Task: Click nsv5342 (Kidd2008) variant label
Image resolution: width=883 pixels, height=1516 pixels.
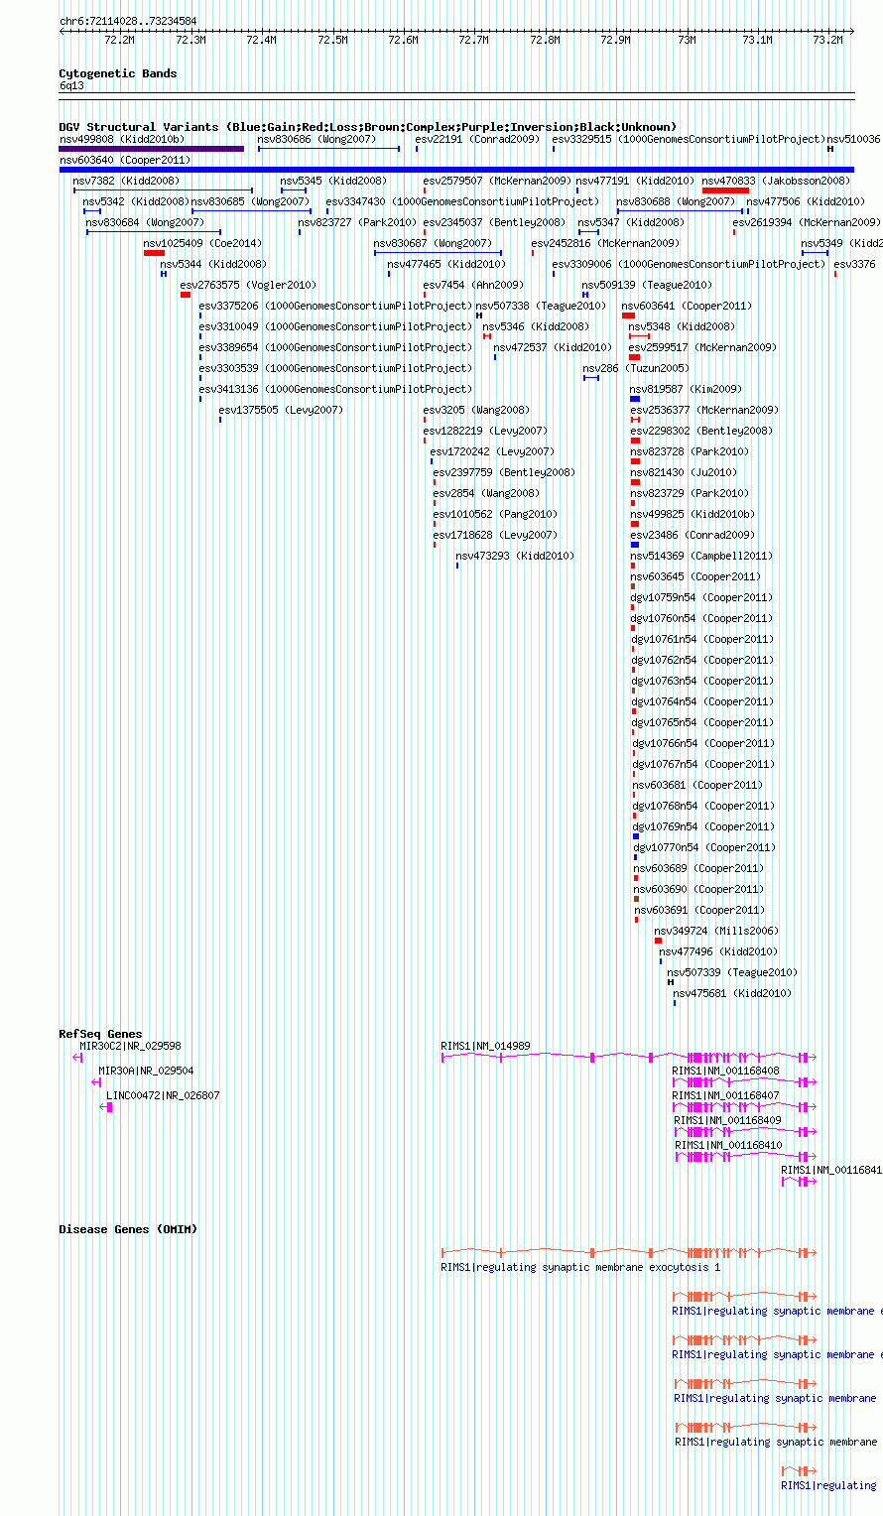Action: pyautogui.click(x=136, y=201)
